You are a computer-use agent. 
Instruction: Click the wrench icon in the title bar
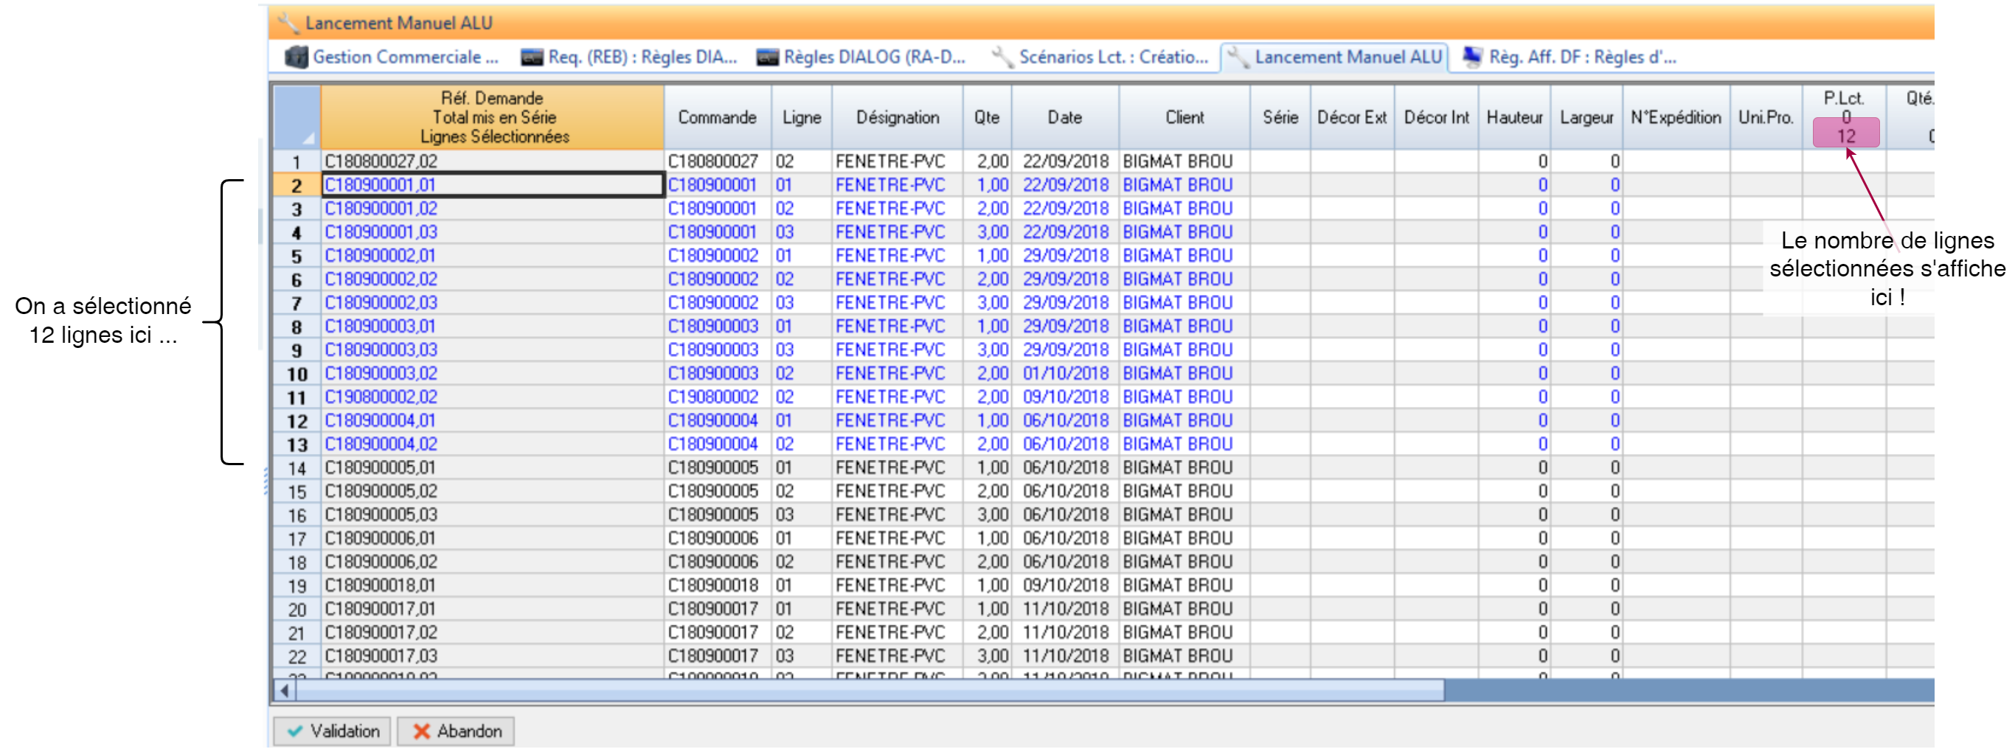[x=288, y=23]
